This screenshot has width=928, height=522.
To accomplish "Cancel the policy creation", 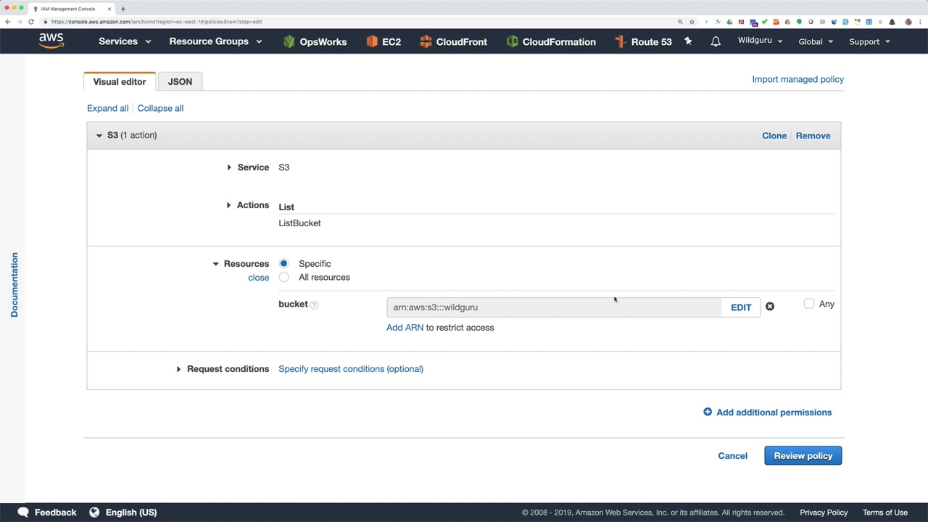I will (732, 455).
